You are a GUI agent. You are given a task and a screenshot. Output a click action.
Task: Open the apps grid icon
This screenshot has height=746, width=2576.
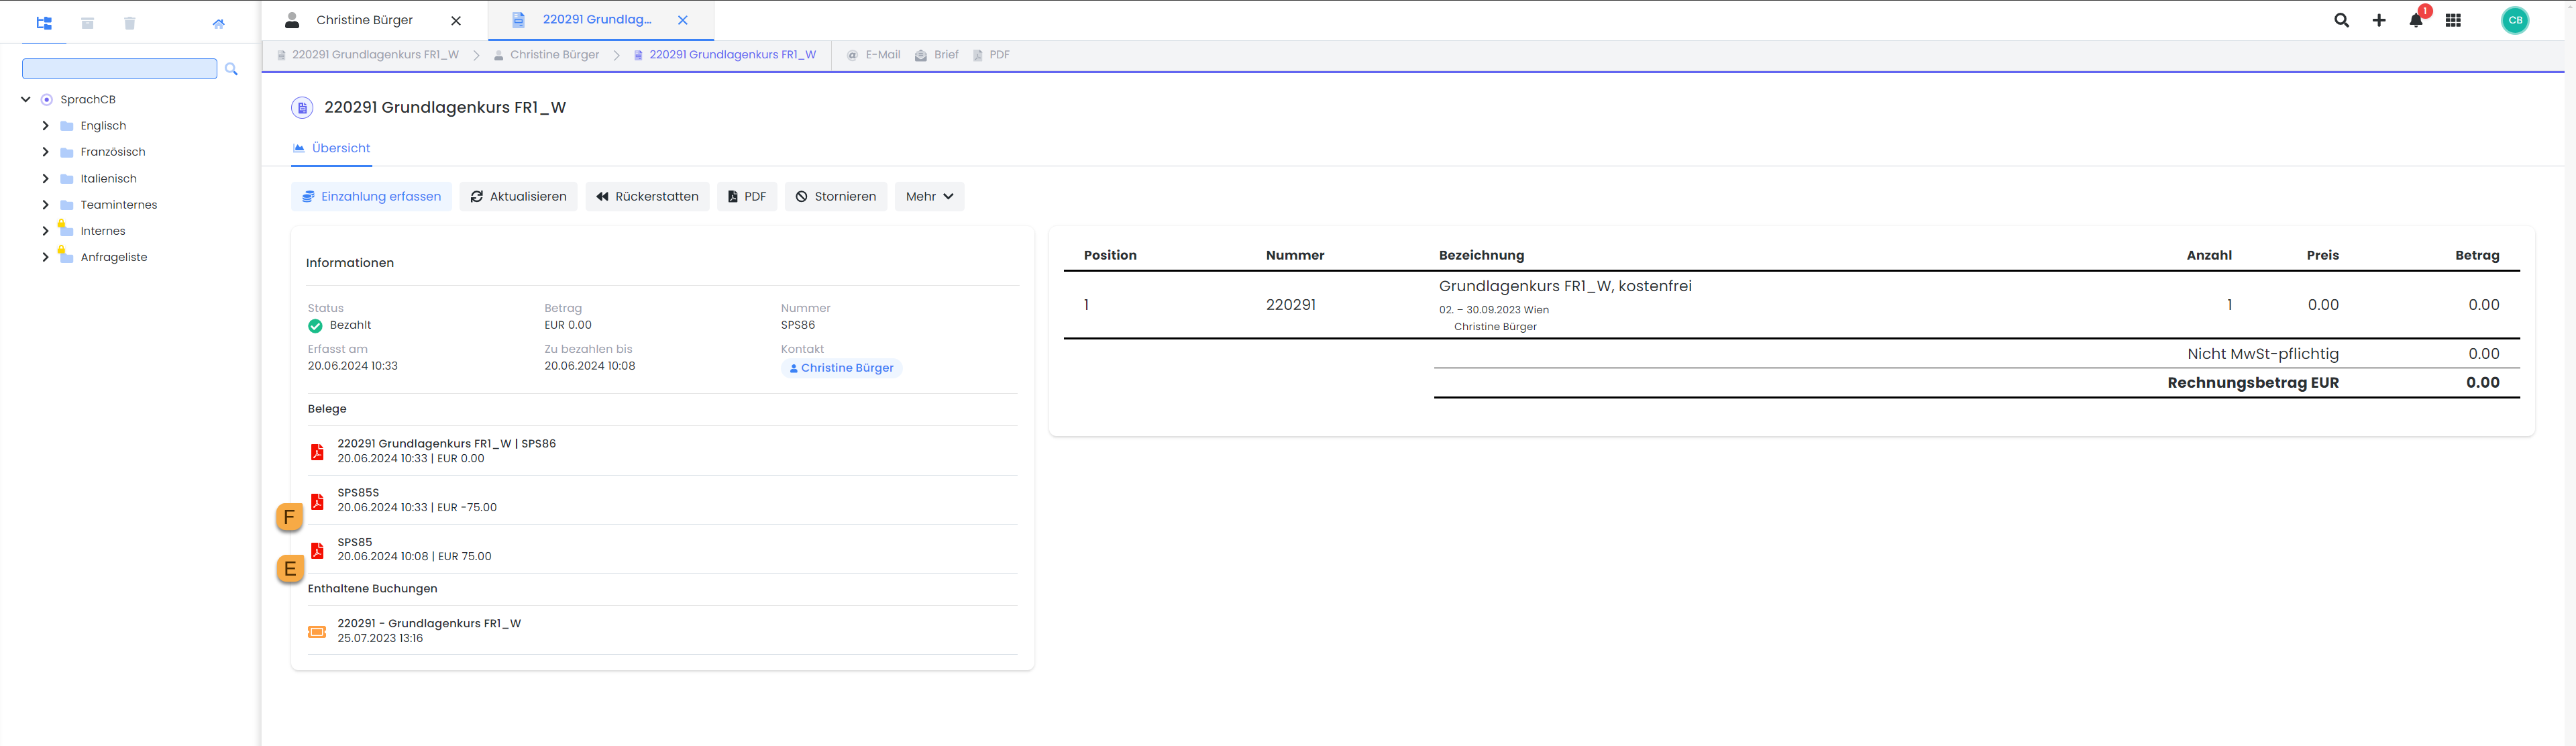tap(2453, 20)
